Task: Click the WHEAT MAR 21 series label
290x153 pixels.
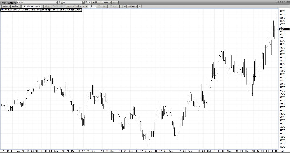Action: pos(12,10)
